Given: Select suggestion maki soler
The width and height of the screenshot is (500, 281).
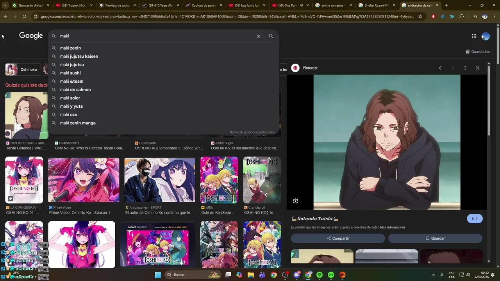Looking at the screenshot, I should [163, 98].
